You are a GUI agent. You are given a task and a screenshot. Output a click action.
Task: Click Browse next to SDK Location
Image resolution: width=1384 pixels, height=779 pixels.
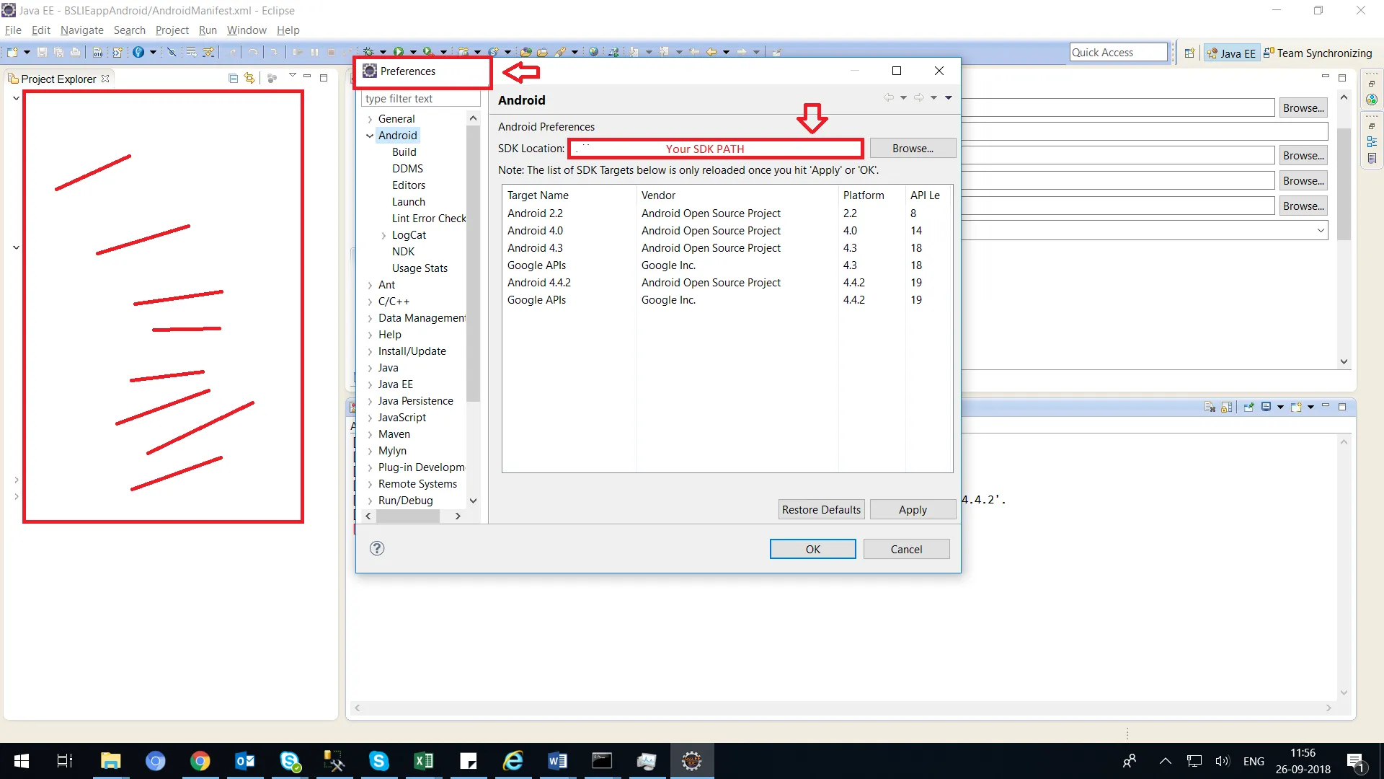tap(913, 149)
